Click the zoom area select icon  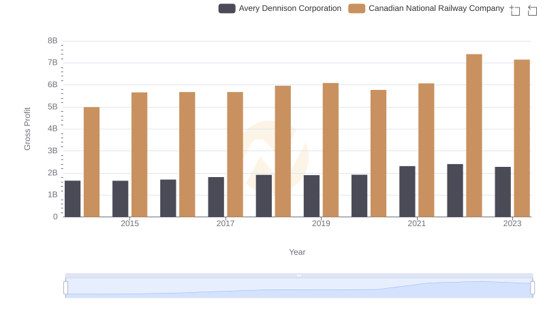pos(515,10)
